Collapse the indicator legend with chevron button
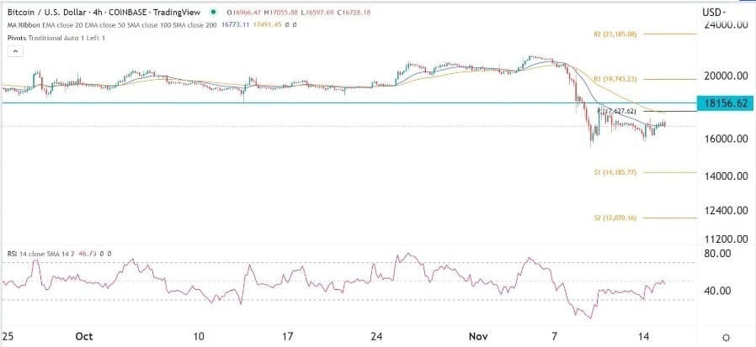Viewport: 756px width, 347px height. click(14, 51)
